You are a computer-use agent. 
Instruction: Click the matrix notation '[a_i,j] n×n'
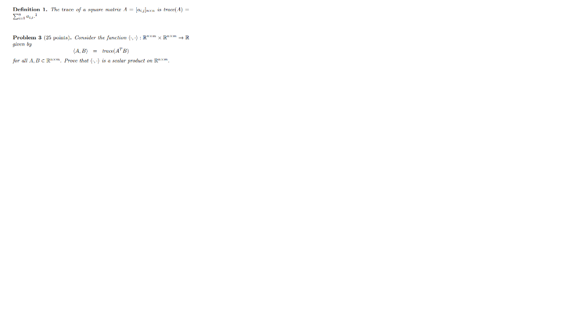coord(145,10)
